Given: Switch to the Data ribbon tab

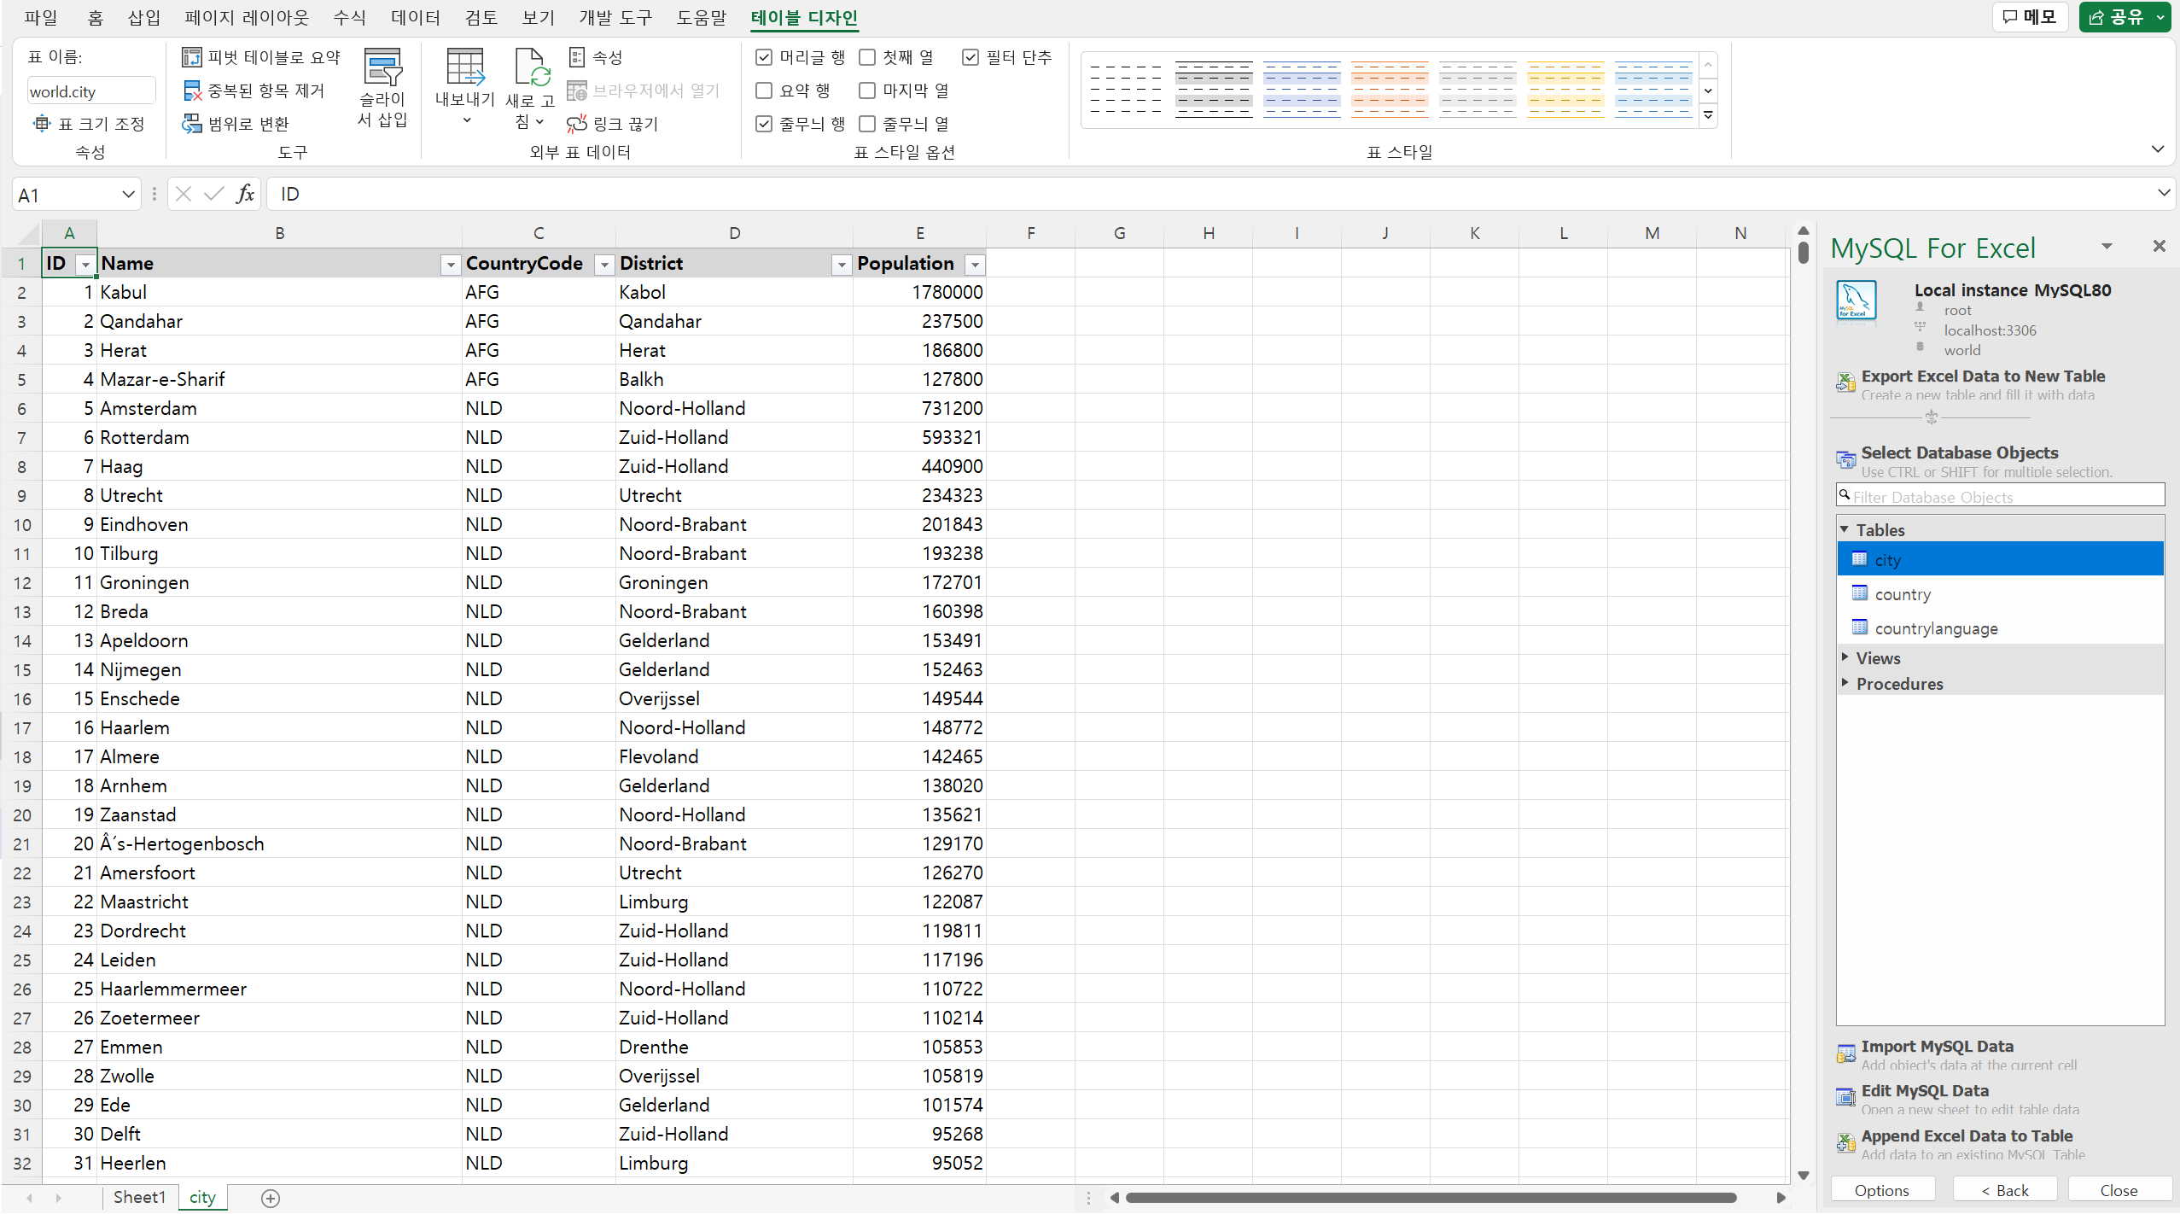Looking at the screenshot, I should 416,17.
